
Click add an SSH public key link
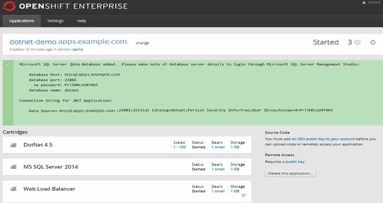pyautogui.click(x=319, y=139)
